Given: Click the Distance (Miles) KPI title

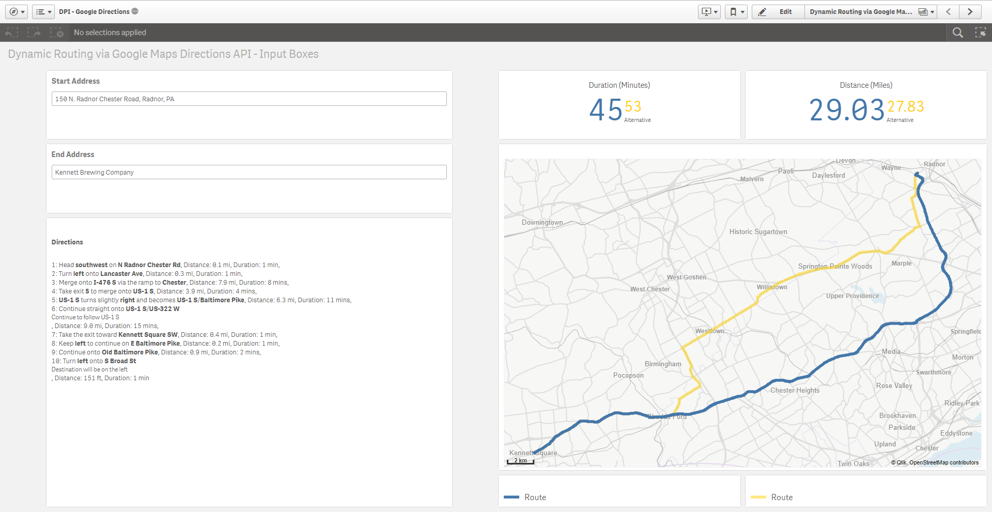Looking at the screenshot, I should 866,85.
